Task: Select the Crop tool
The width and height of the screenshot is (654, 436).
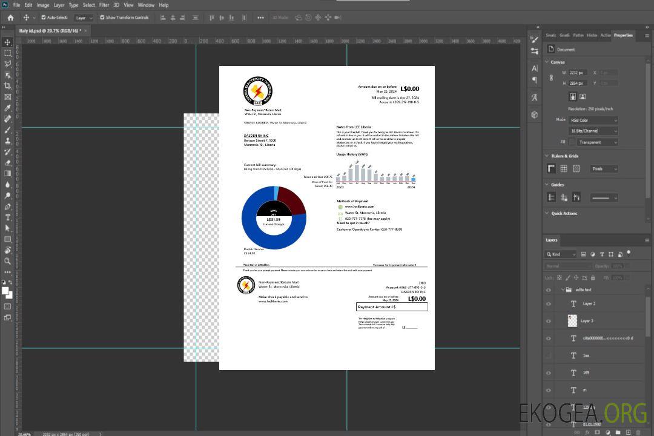Action: pos(7,85)
